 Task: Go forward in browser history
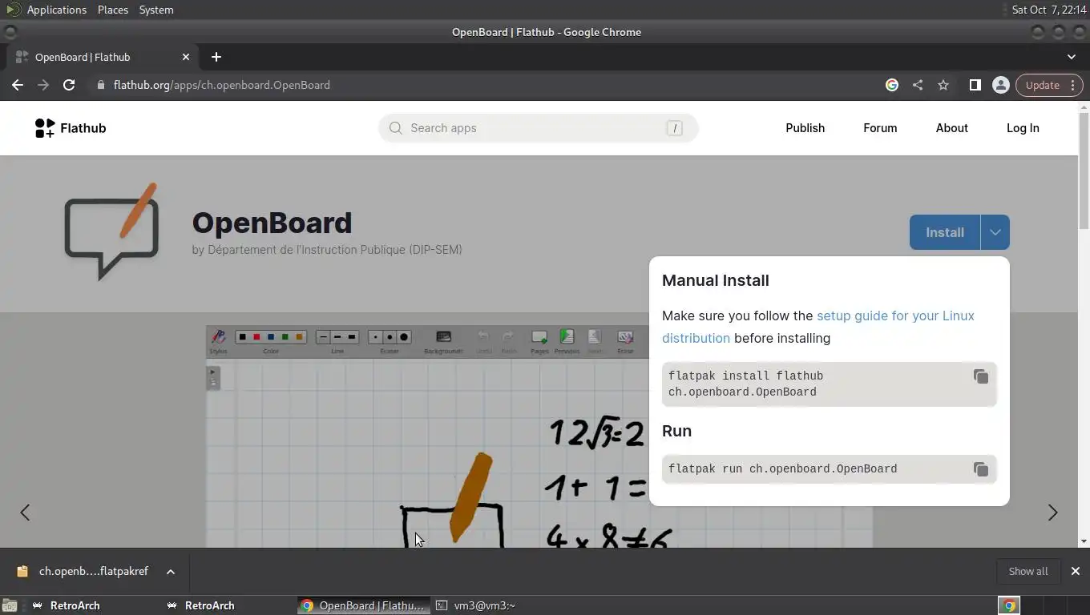[43, 85]
